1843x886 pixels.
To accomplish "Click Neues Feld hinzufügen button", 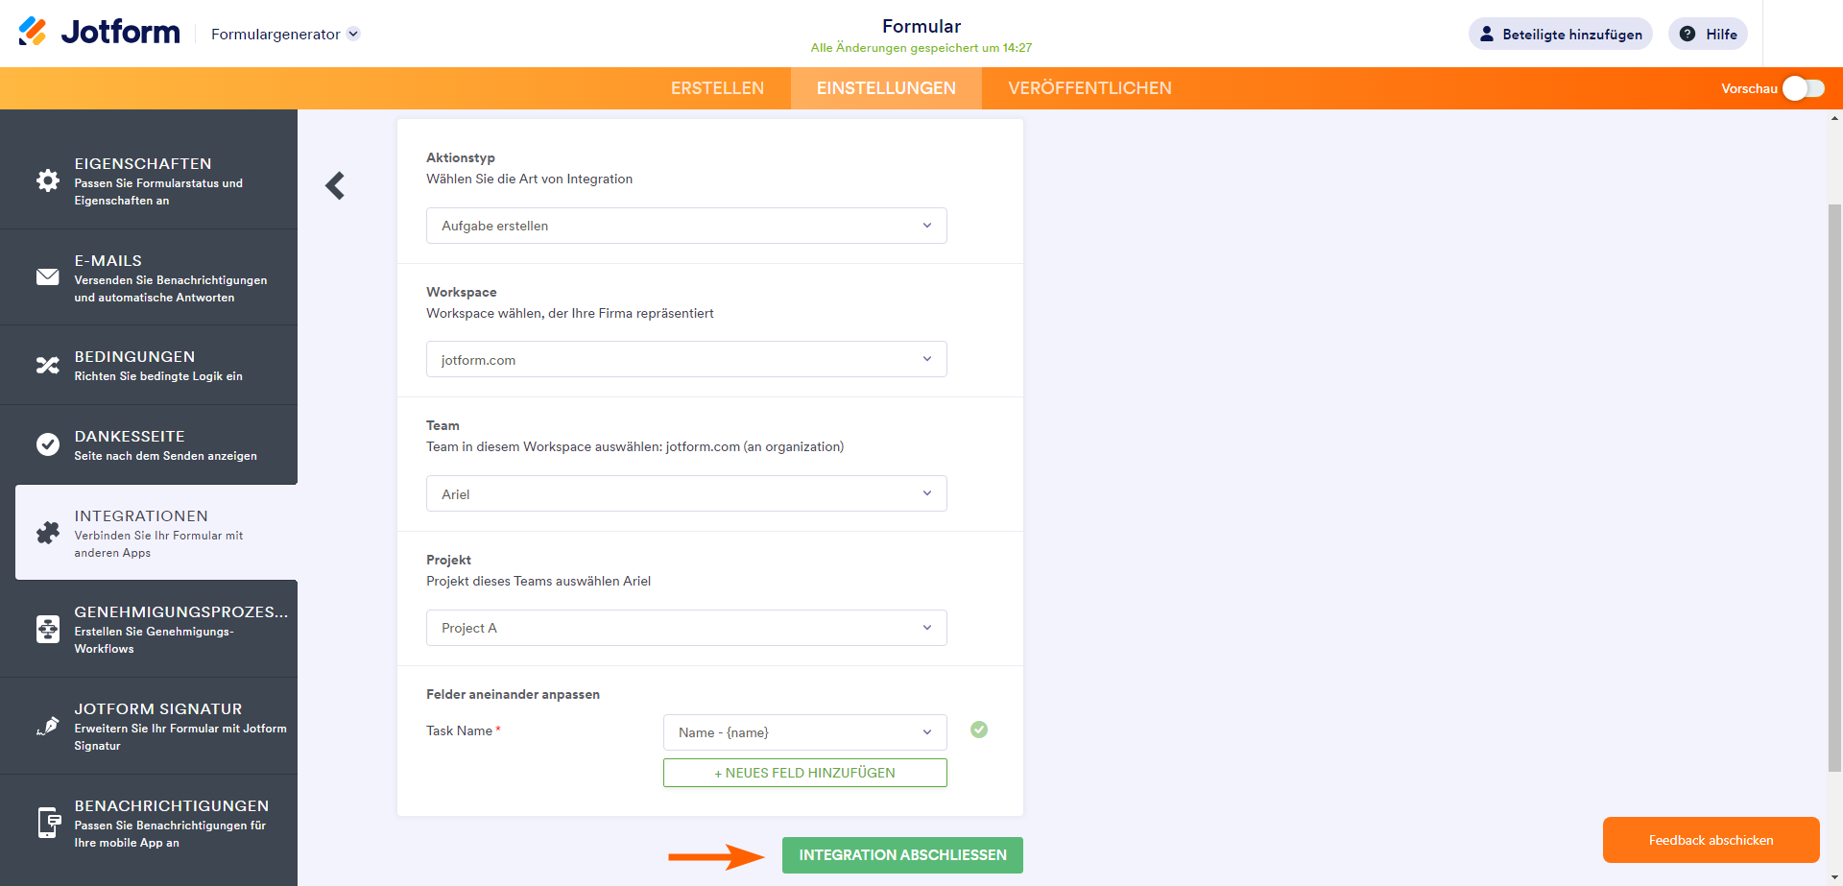I will coord(804,773).
